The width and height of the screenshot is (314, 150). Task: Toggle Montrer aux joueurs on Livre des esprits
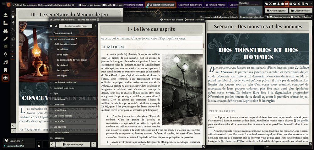pos(171,20)
